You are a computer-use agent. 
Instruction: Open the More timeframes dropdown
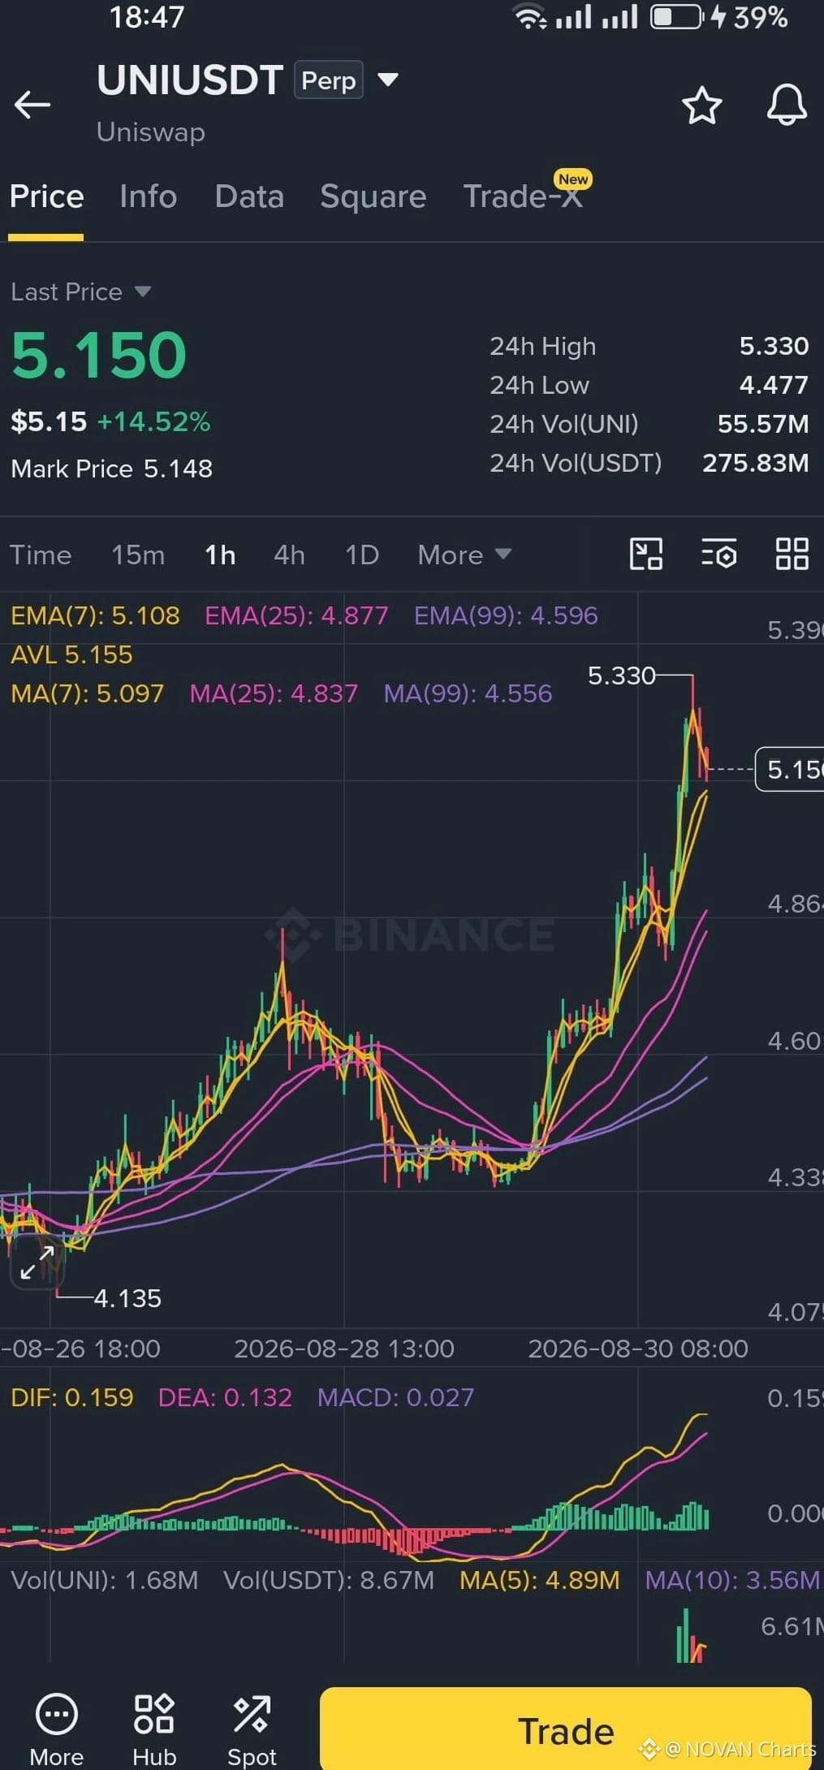click(464, 555)
